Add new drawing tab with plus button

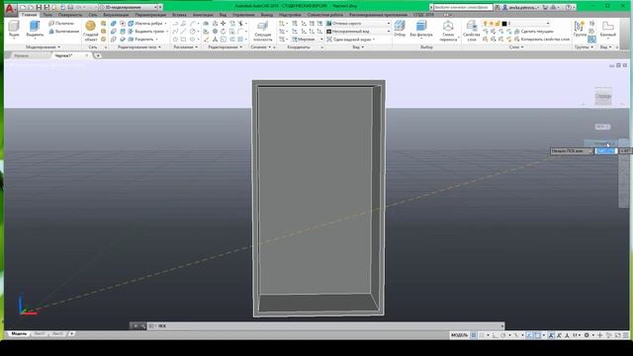click(x=98, y=55)
